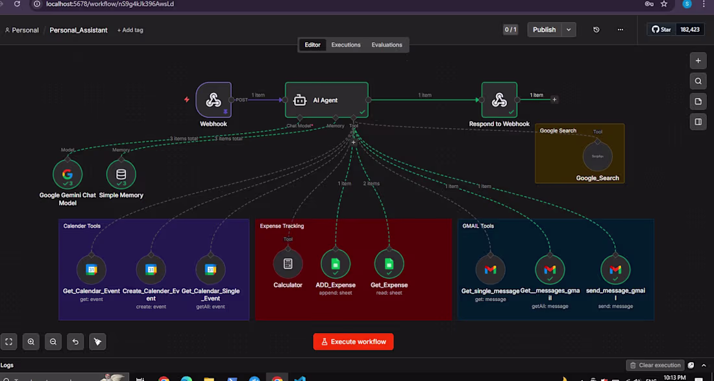This screenshot has height=381, width=714.
Task: Click the 182,423 star count
Action: coord(690,30)
